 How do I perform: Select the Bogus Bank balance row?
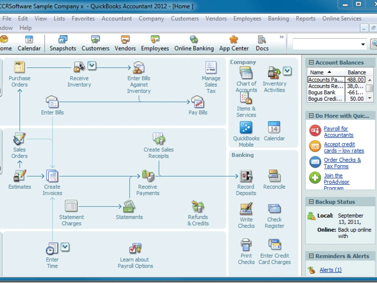337,92
